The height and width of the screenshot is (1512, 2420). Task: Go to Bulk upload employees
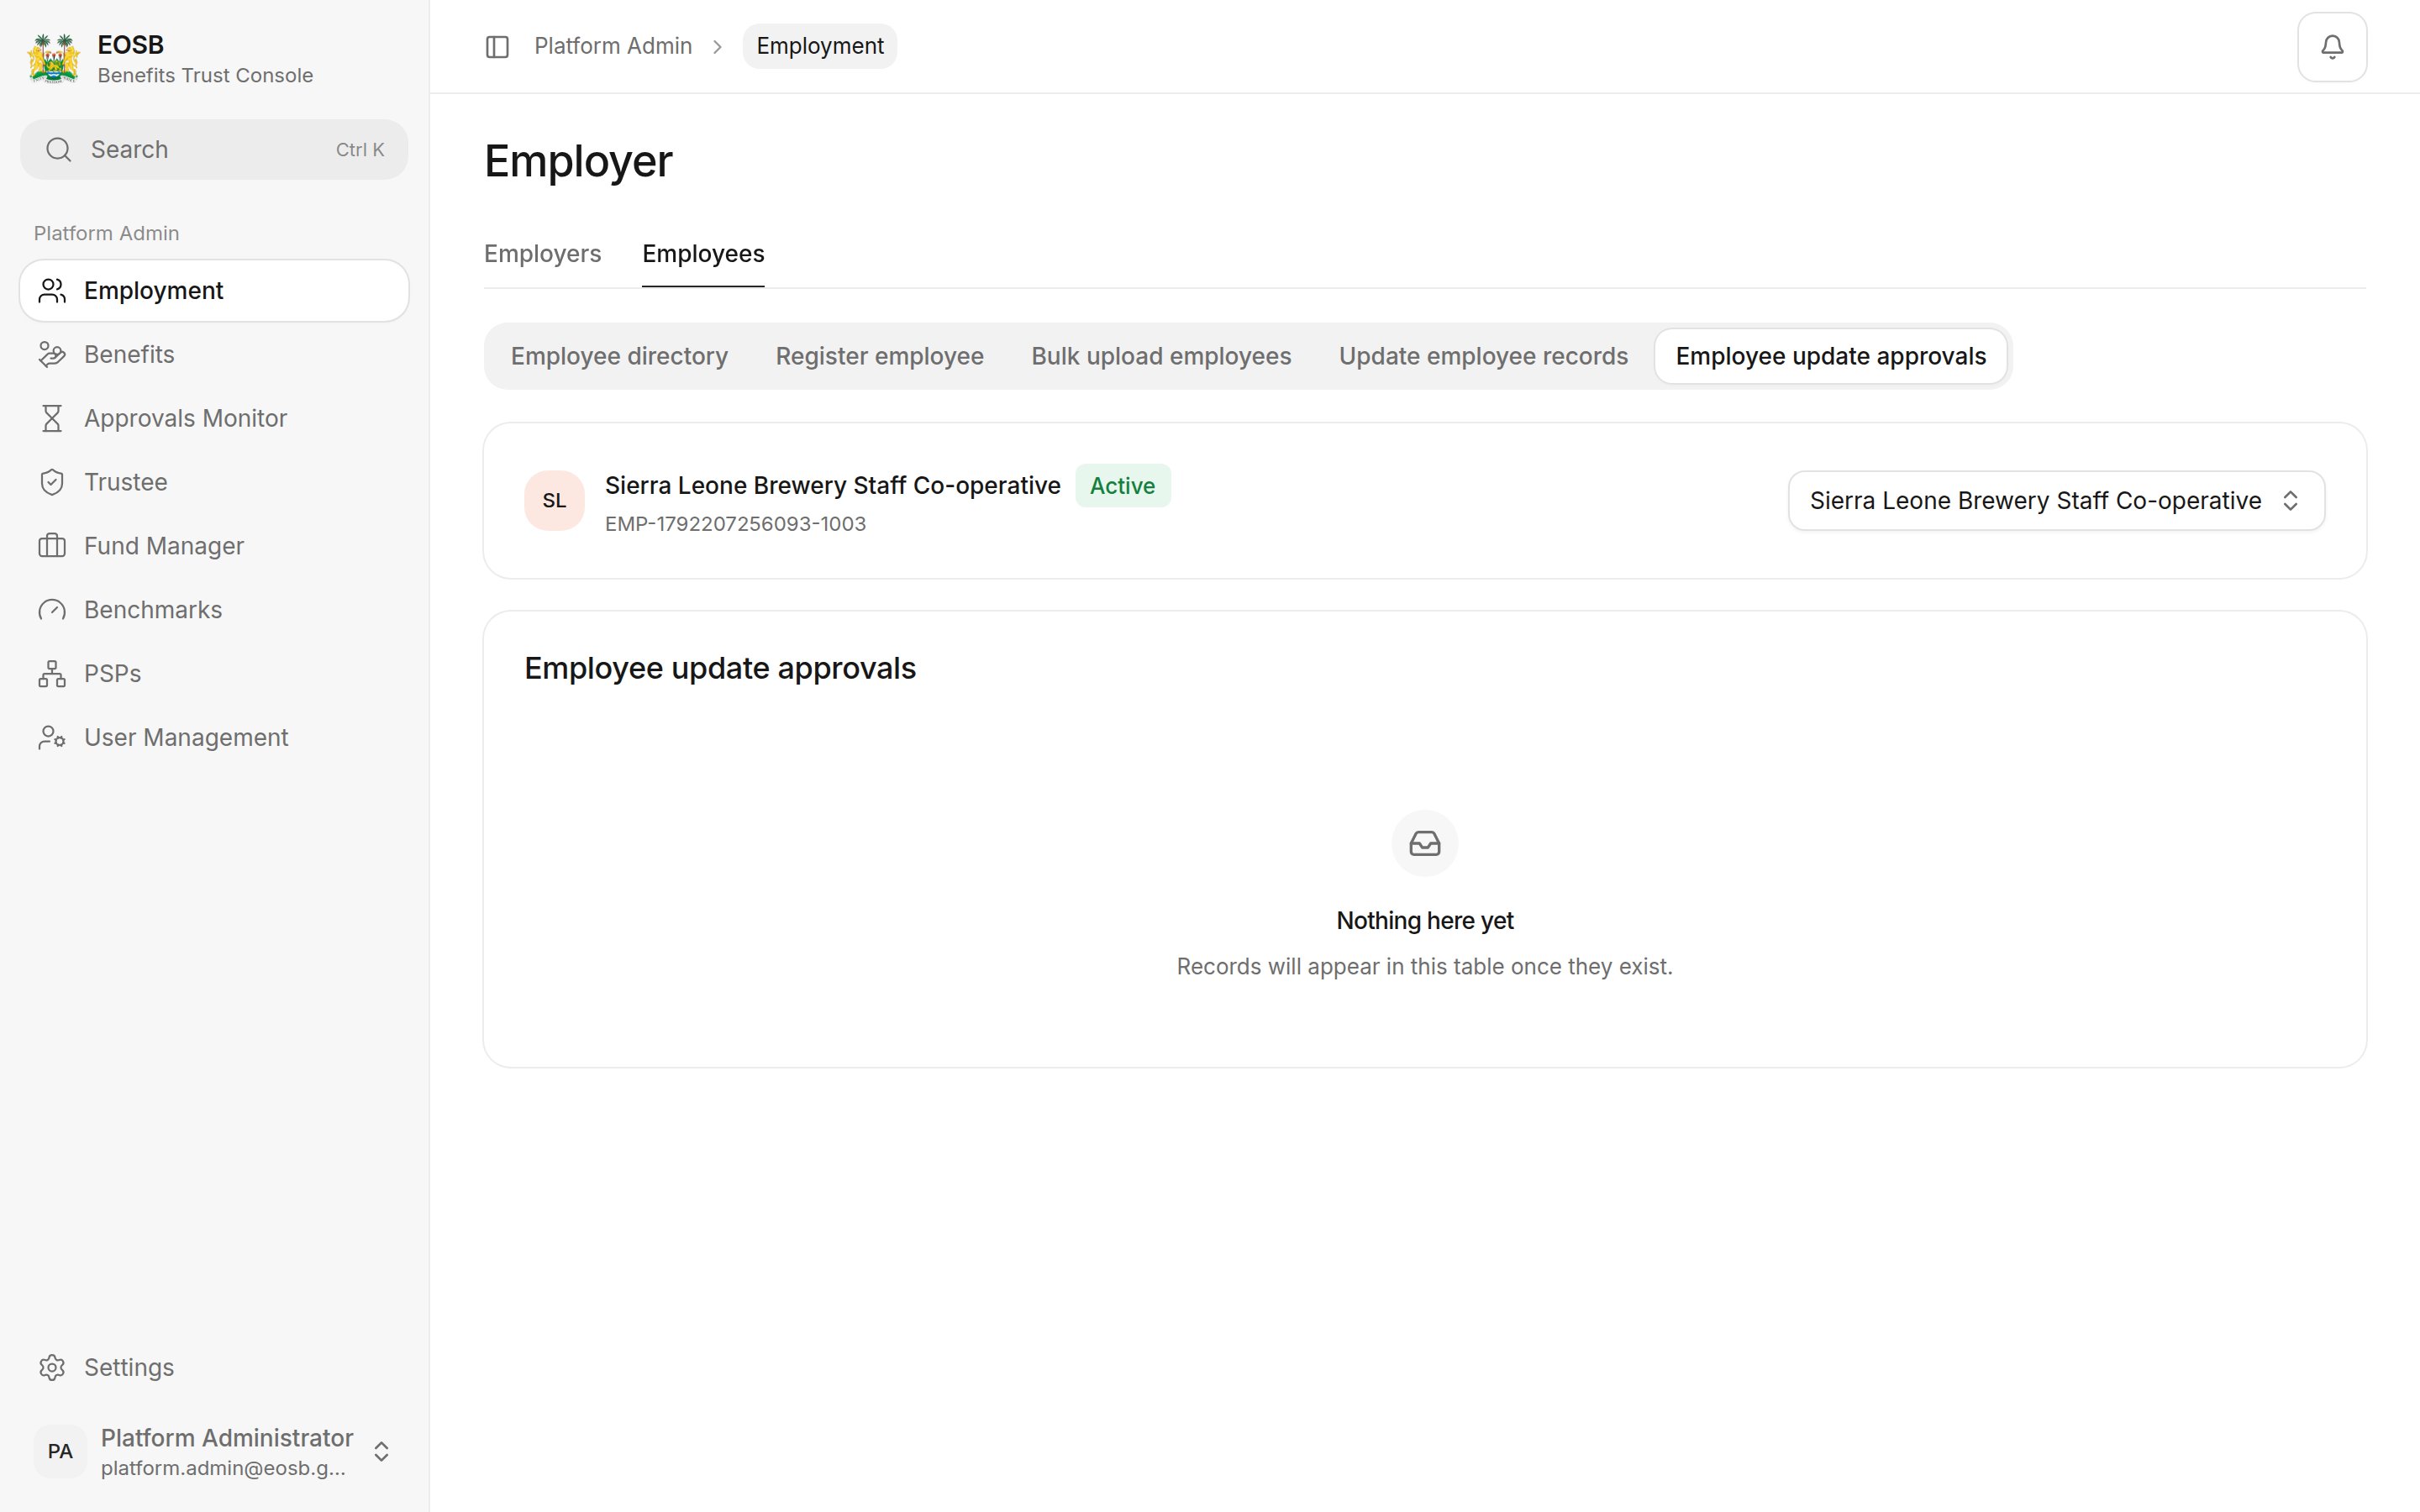[x=1161, y=356]
